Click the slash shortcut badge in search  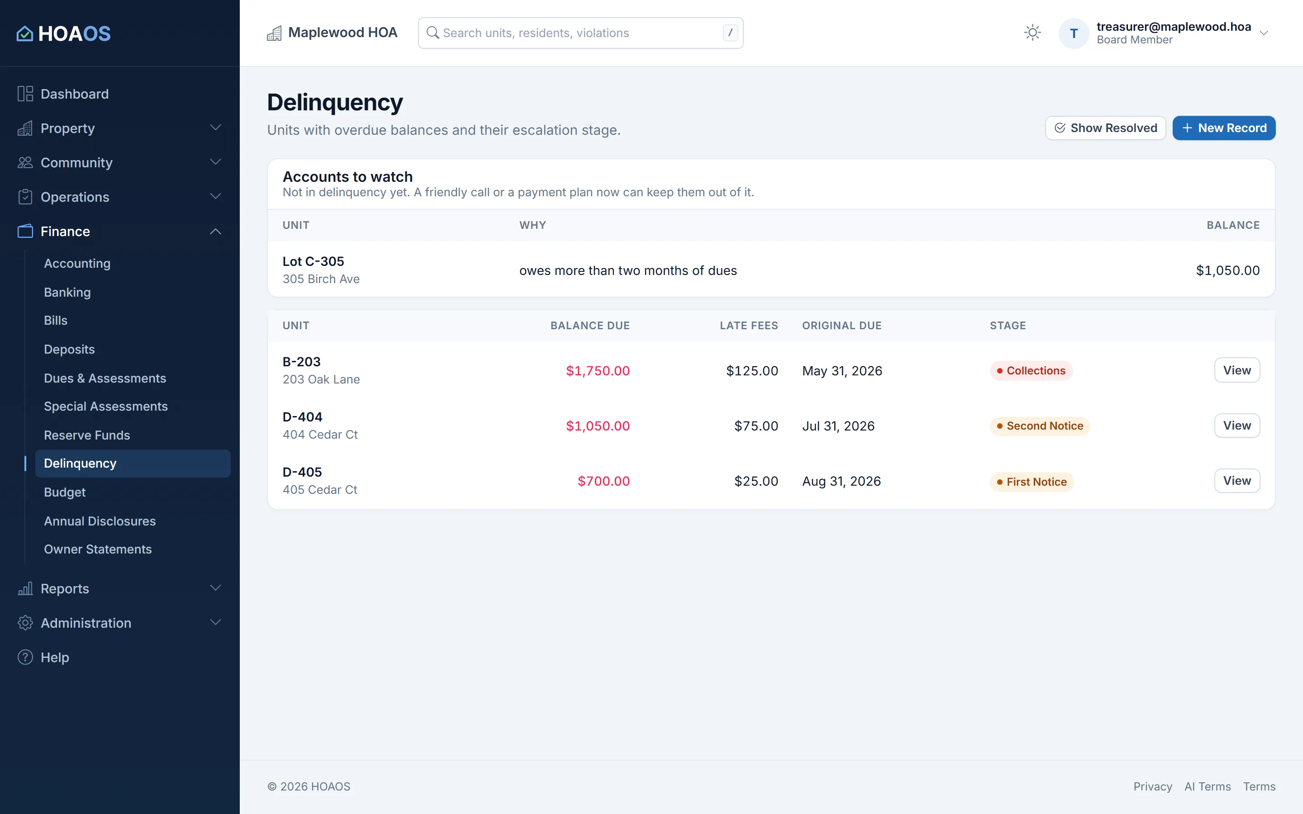[730, 33]
